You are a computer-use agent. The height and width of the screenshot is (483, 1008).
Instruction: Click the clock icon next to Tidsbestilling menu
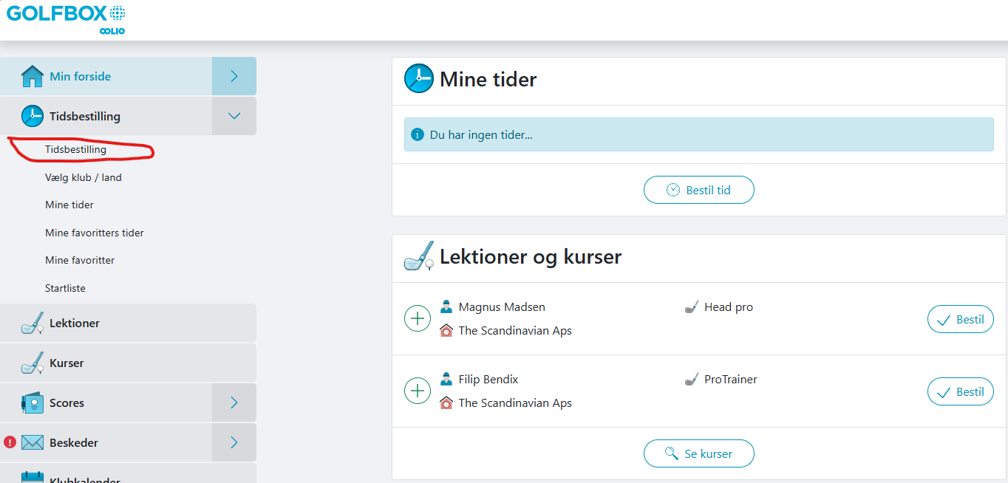point(33,116)
